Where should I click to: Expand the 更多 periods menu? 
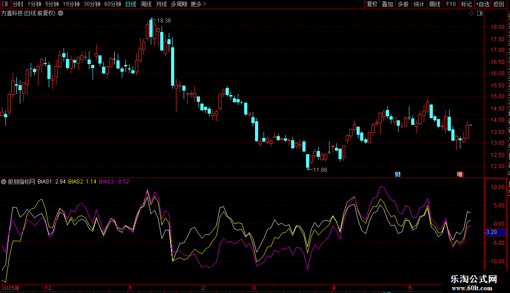tap(198, 4)
